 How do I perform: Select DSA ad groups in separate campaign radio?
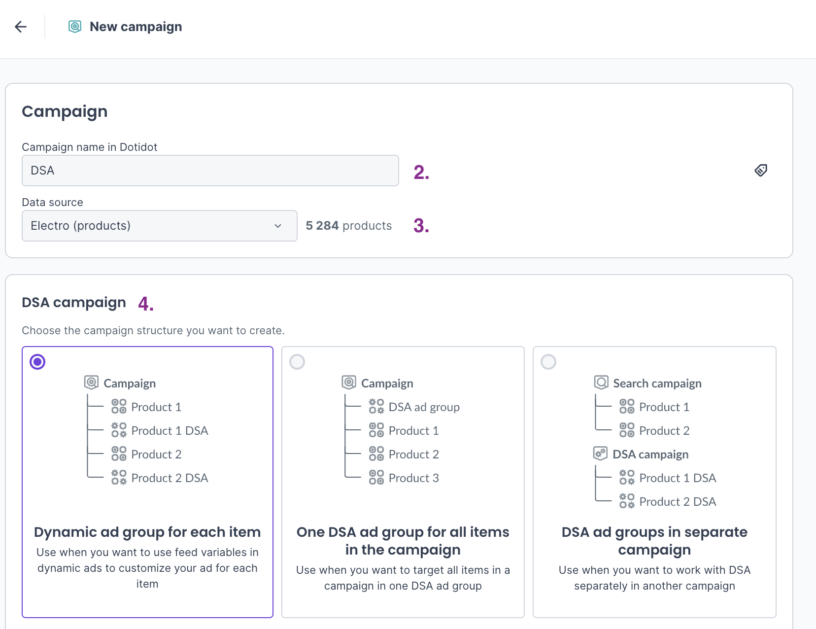pyautogui.click(x=548, y=362)
